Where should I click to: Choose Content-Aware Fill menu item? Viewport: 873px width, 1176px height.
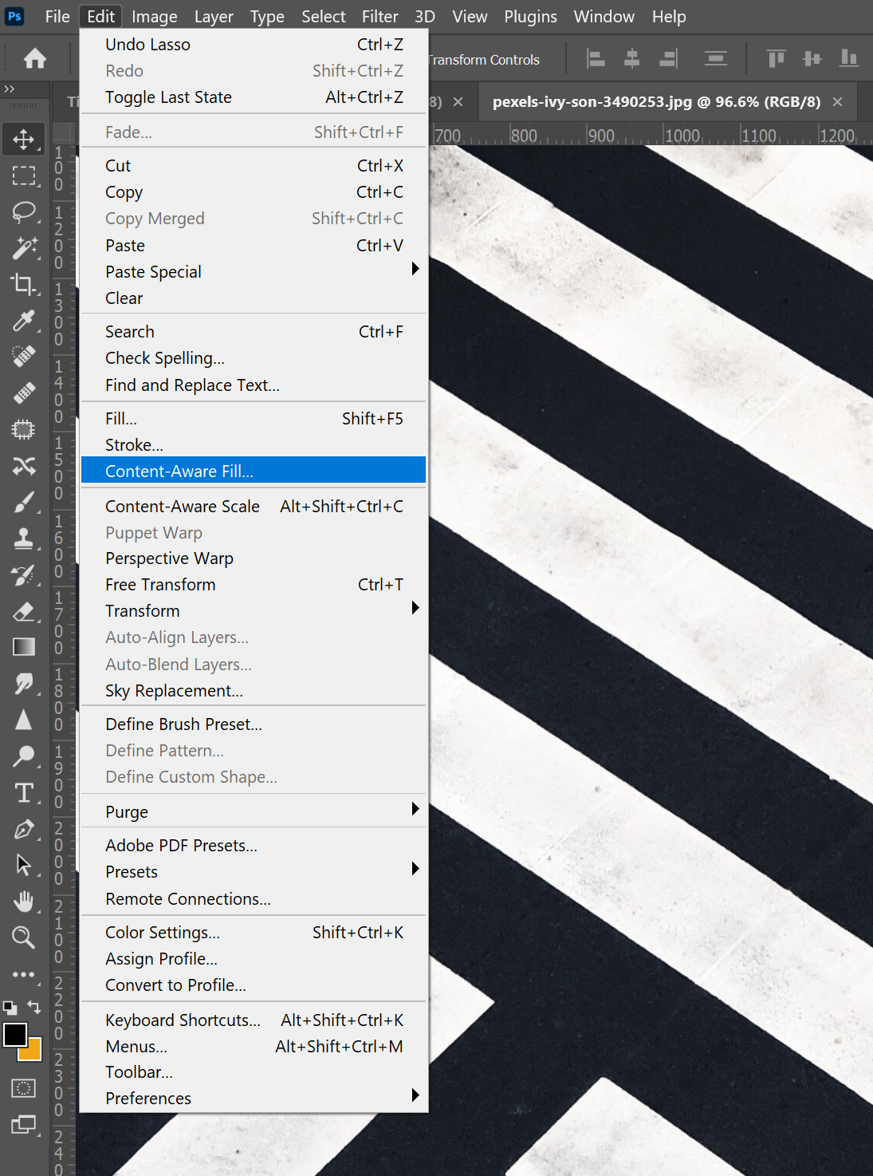254,471
